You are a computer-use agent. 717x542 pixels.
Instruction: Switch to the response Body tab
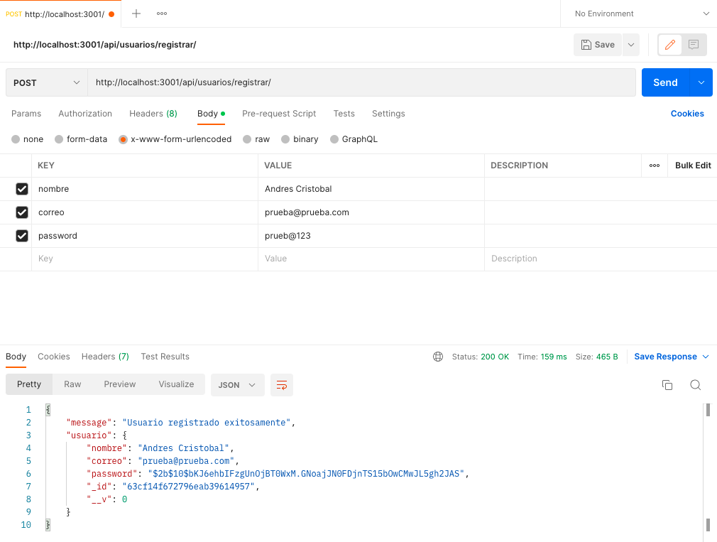coord(16,357)
